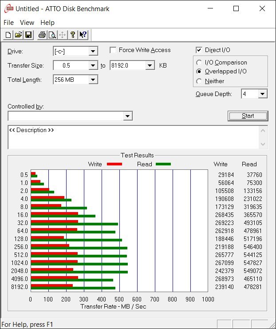Enable the Force Write Access checkbox
This screenshot has width=276, height=329.
pyautogui.click(x=113, y=50)
